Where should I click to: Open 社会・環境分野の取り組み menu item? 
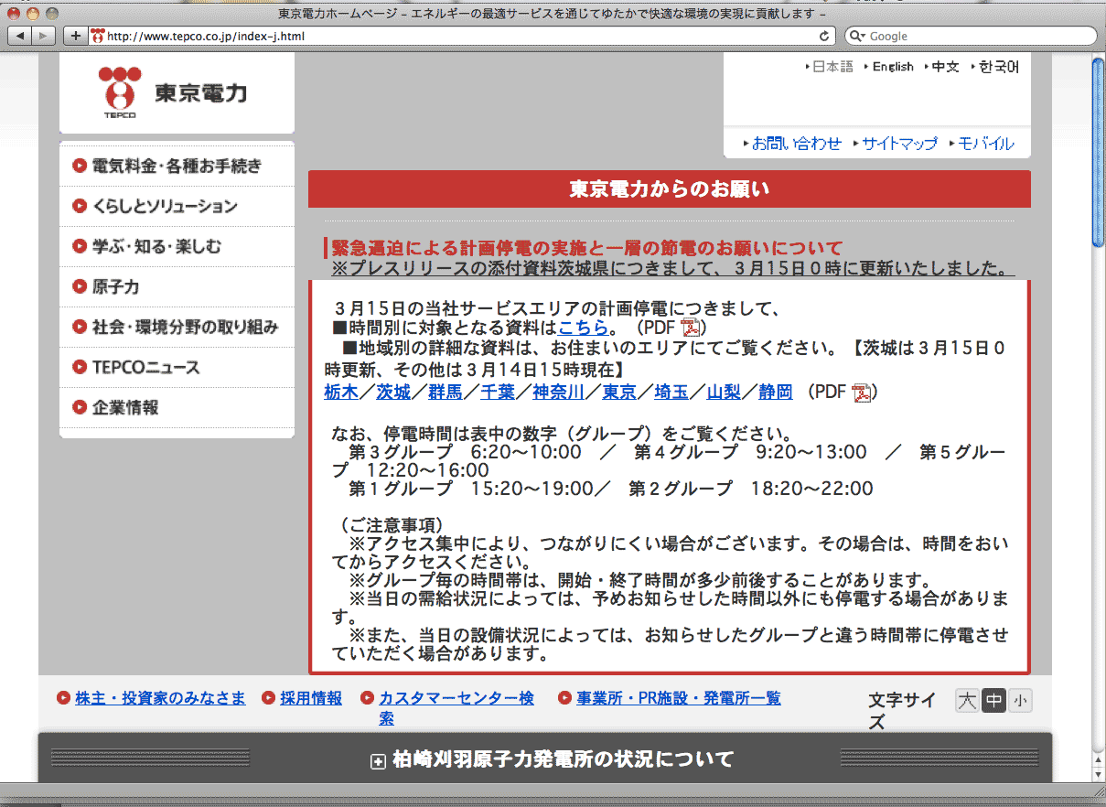tap(177, 327)
